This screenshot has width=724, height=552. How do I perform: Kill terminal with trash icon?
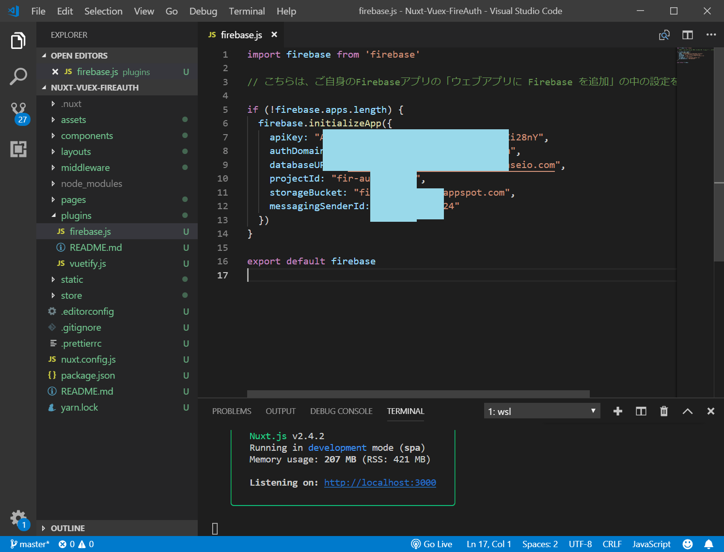664,411
